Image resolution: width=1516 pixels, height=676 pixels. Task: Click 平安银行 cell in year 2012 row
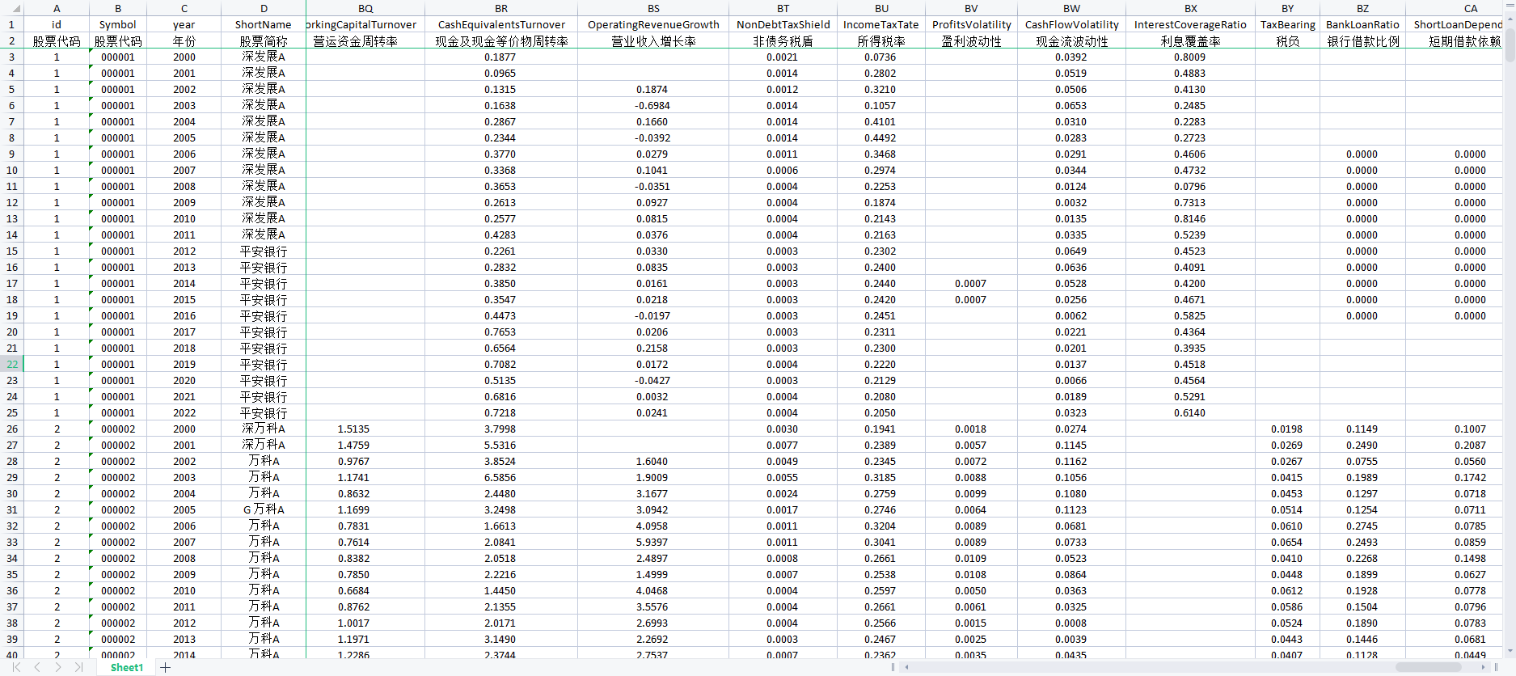click(264, 251)
